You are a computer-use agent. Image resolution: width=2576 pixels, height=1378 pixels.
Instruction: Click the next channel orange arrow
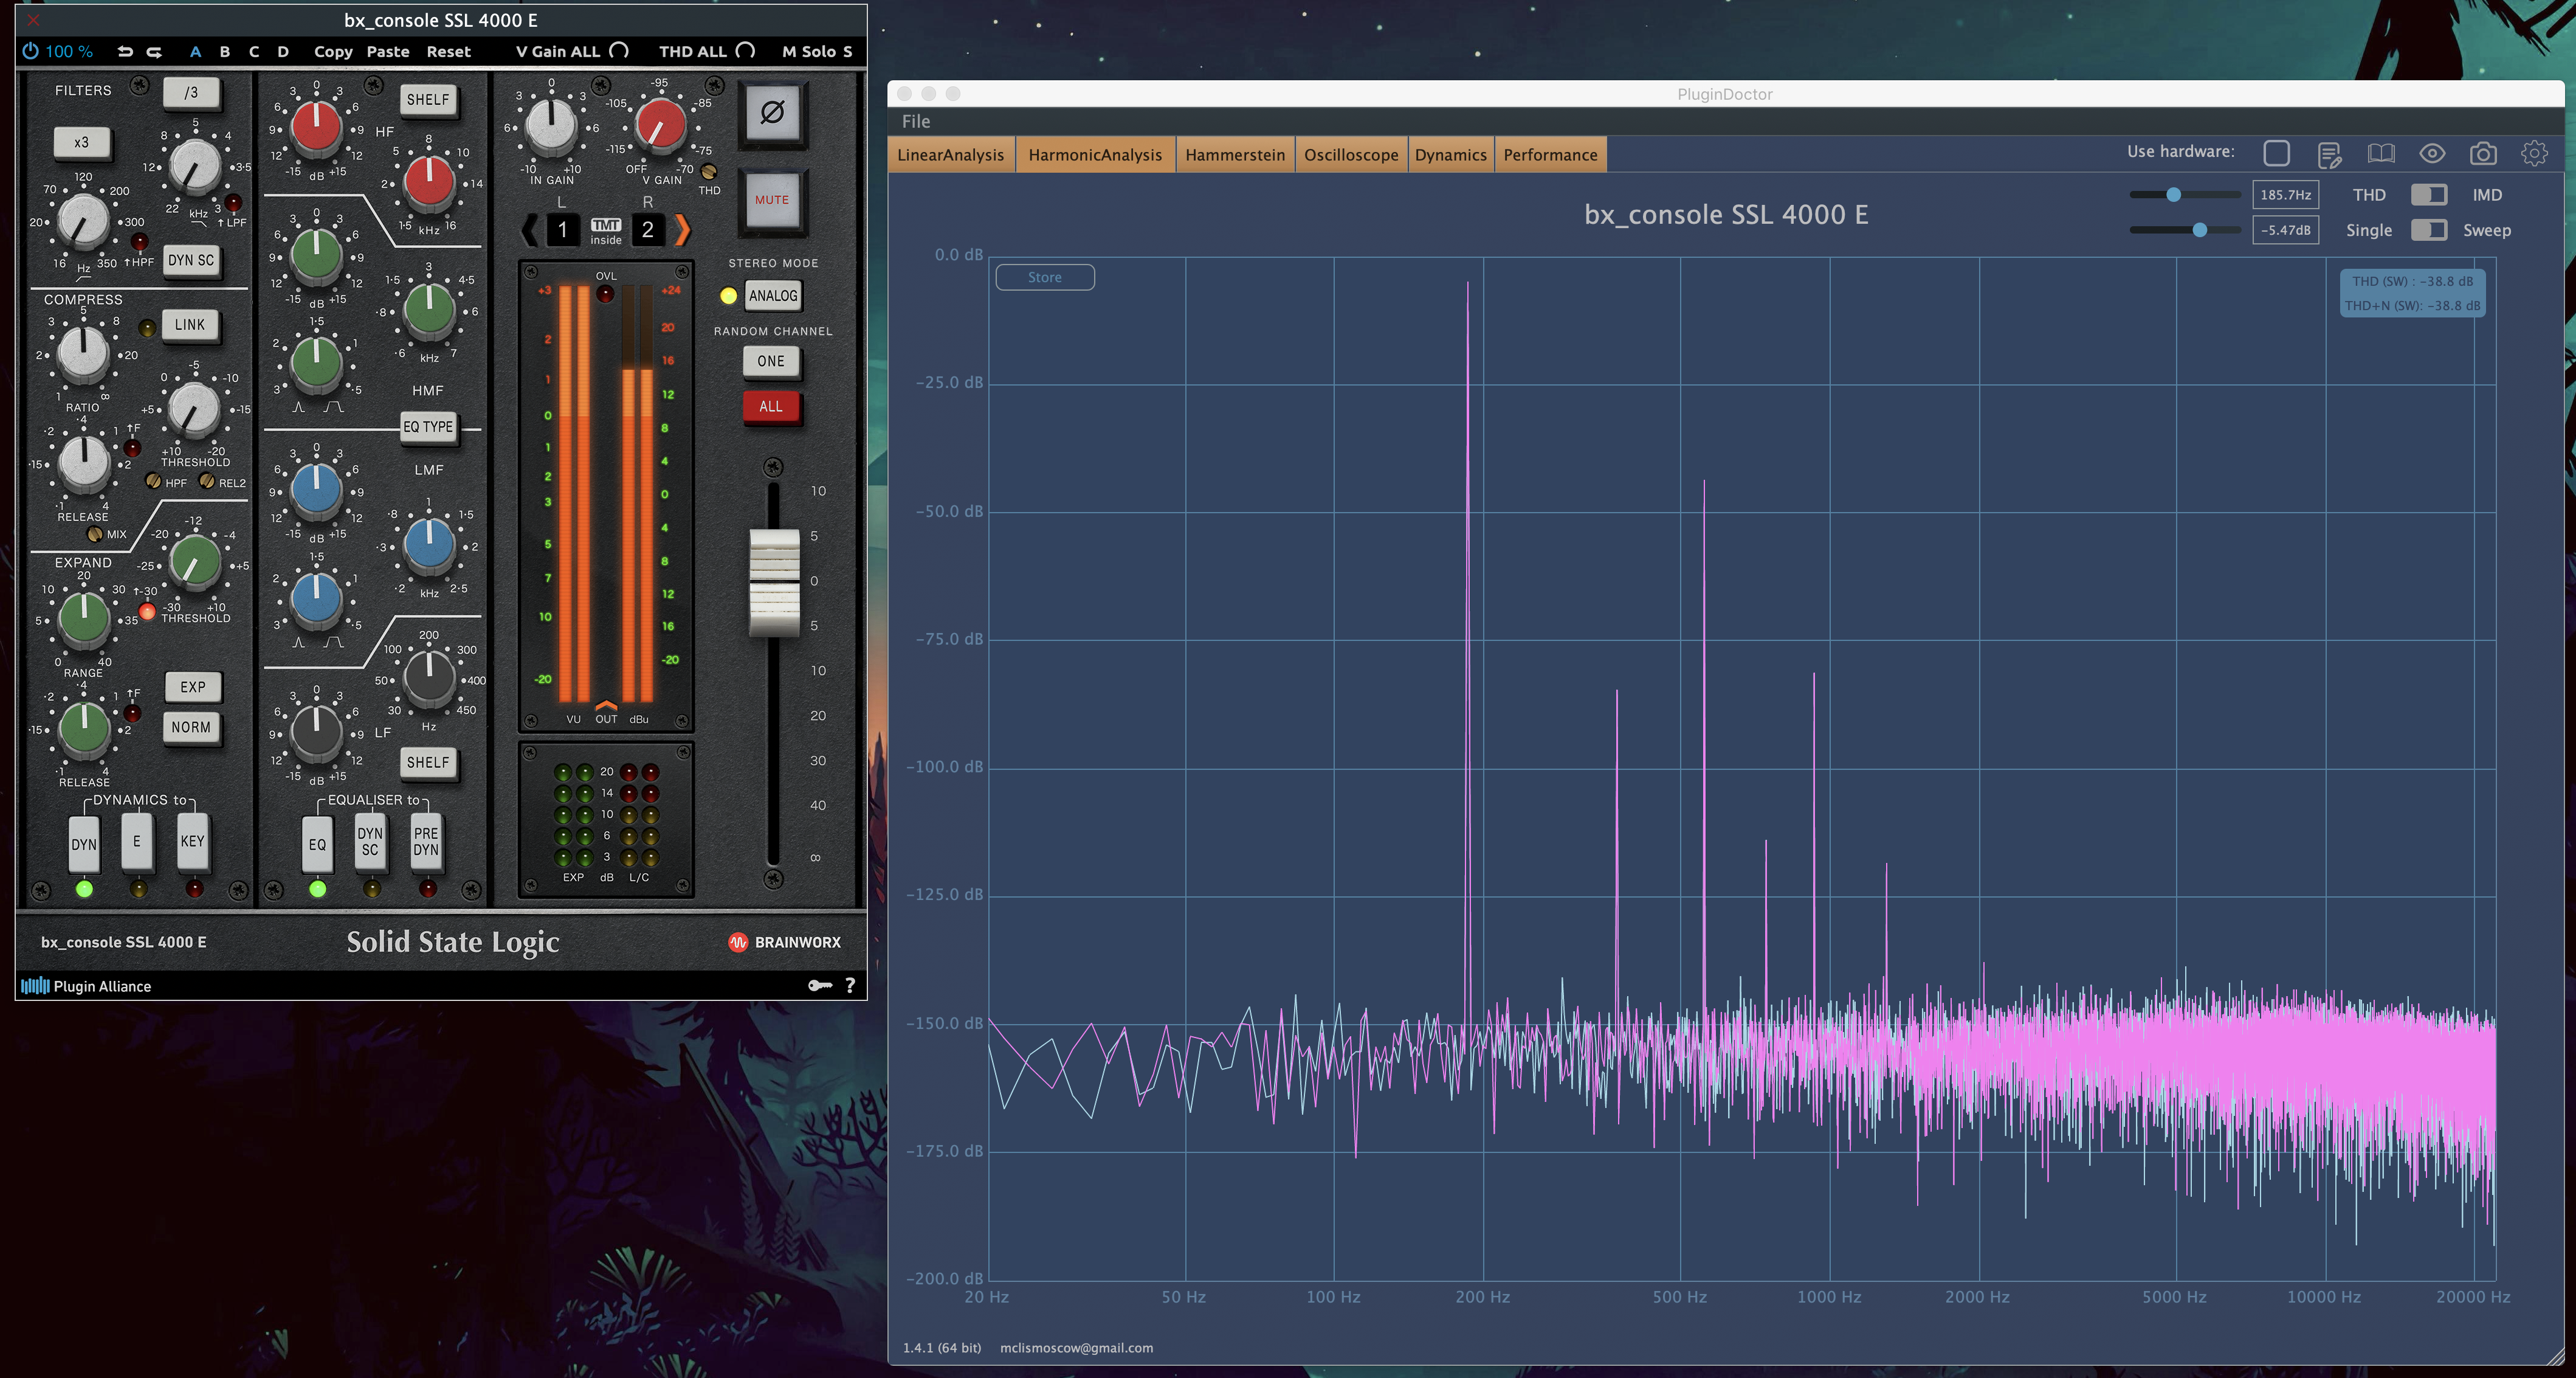(x=682, y=230)
